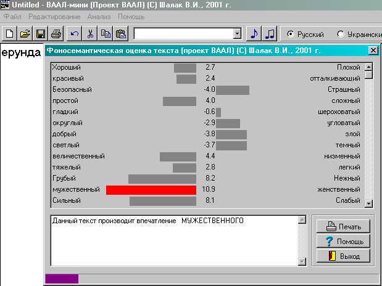Click the word МУЖЕСТВЕННОГО in the result box

pyautogui.click(x=212, y=221)
